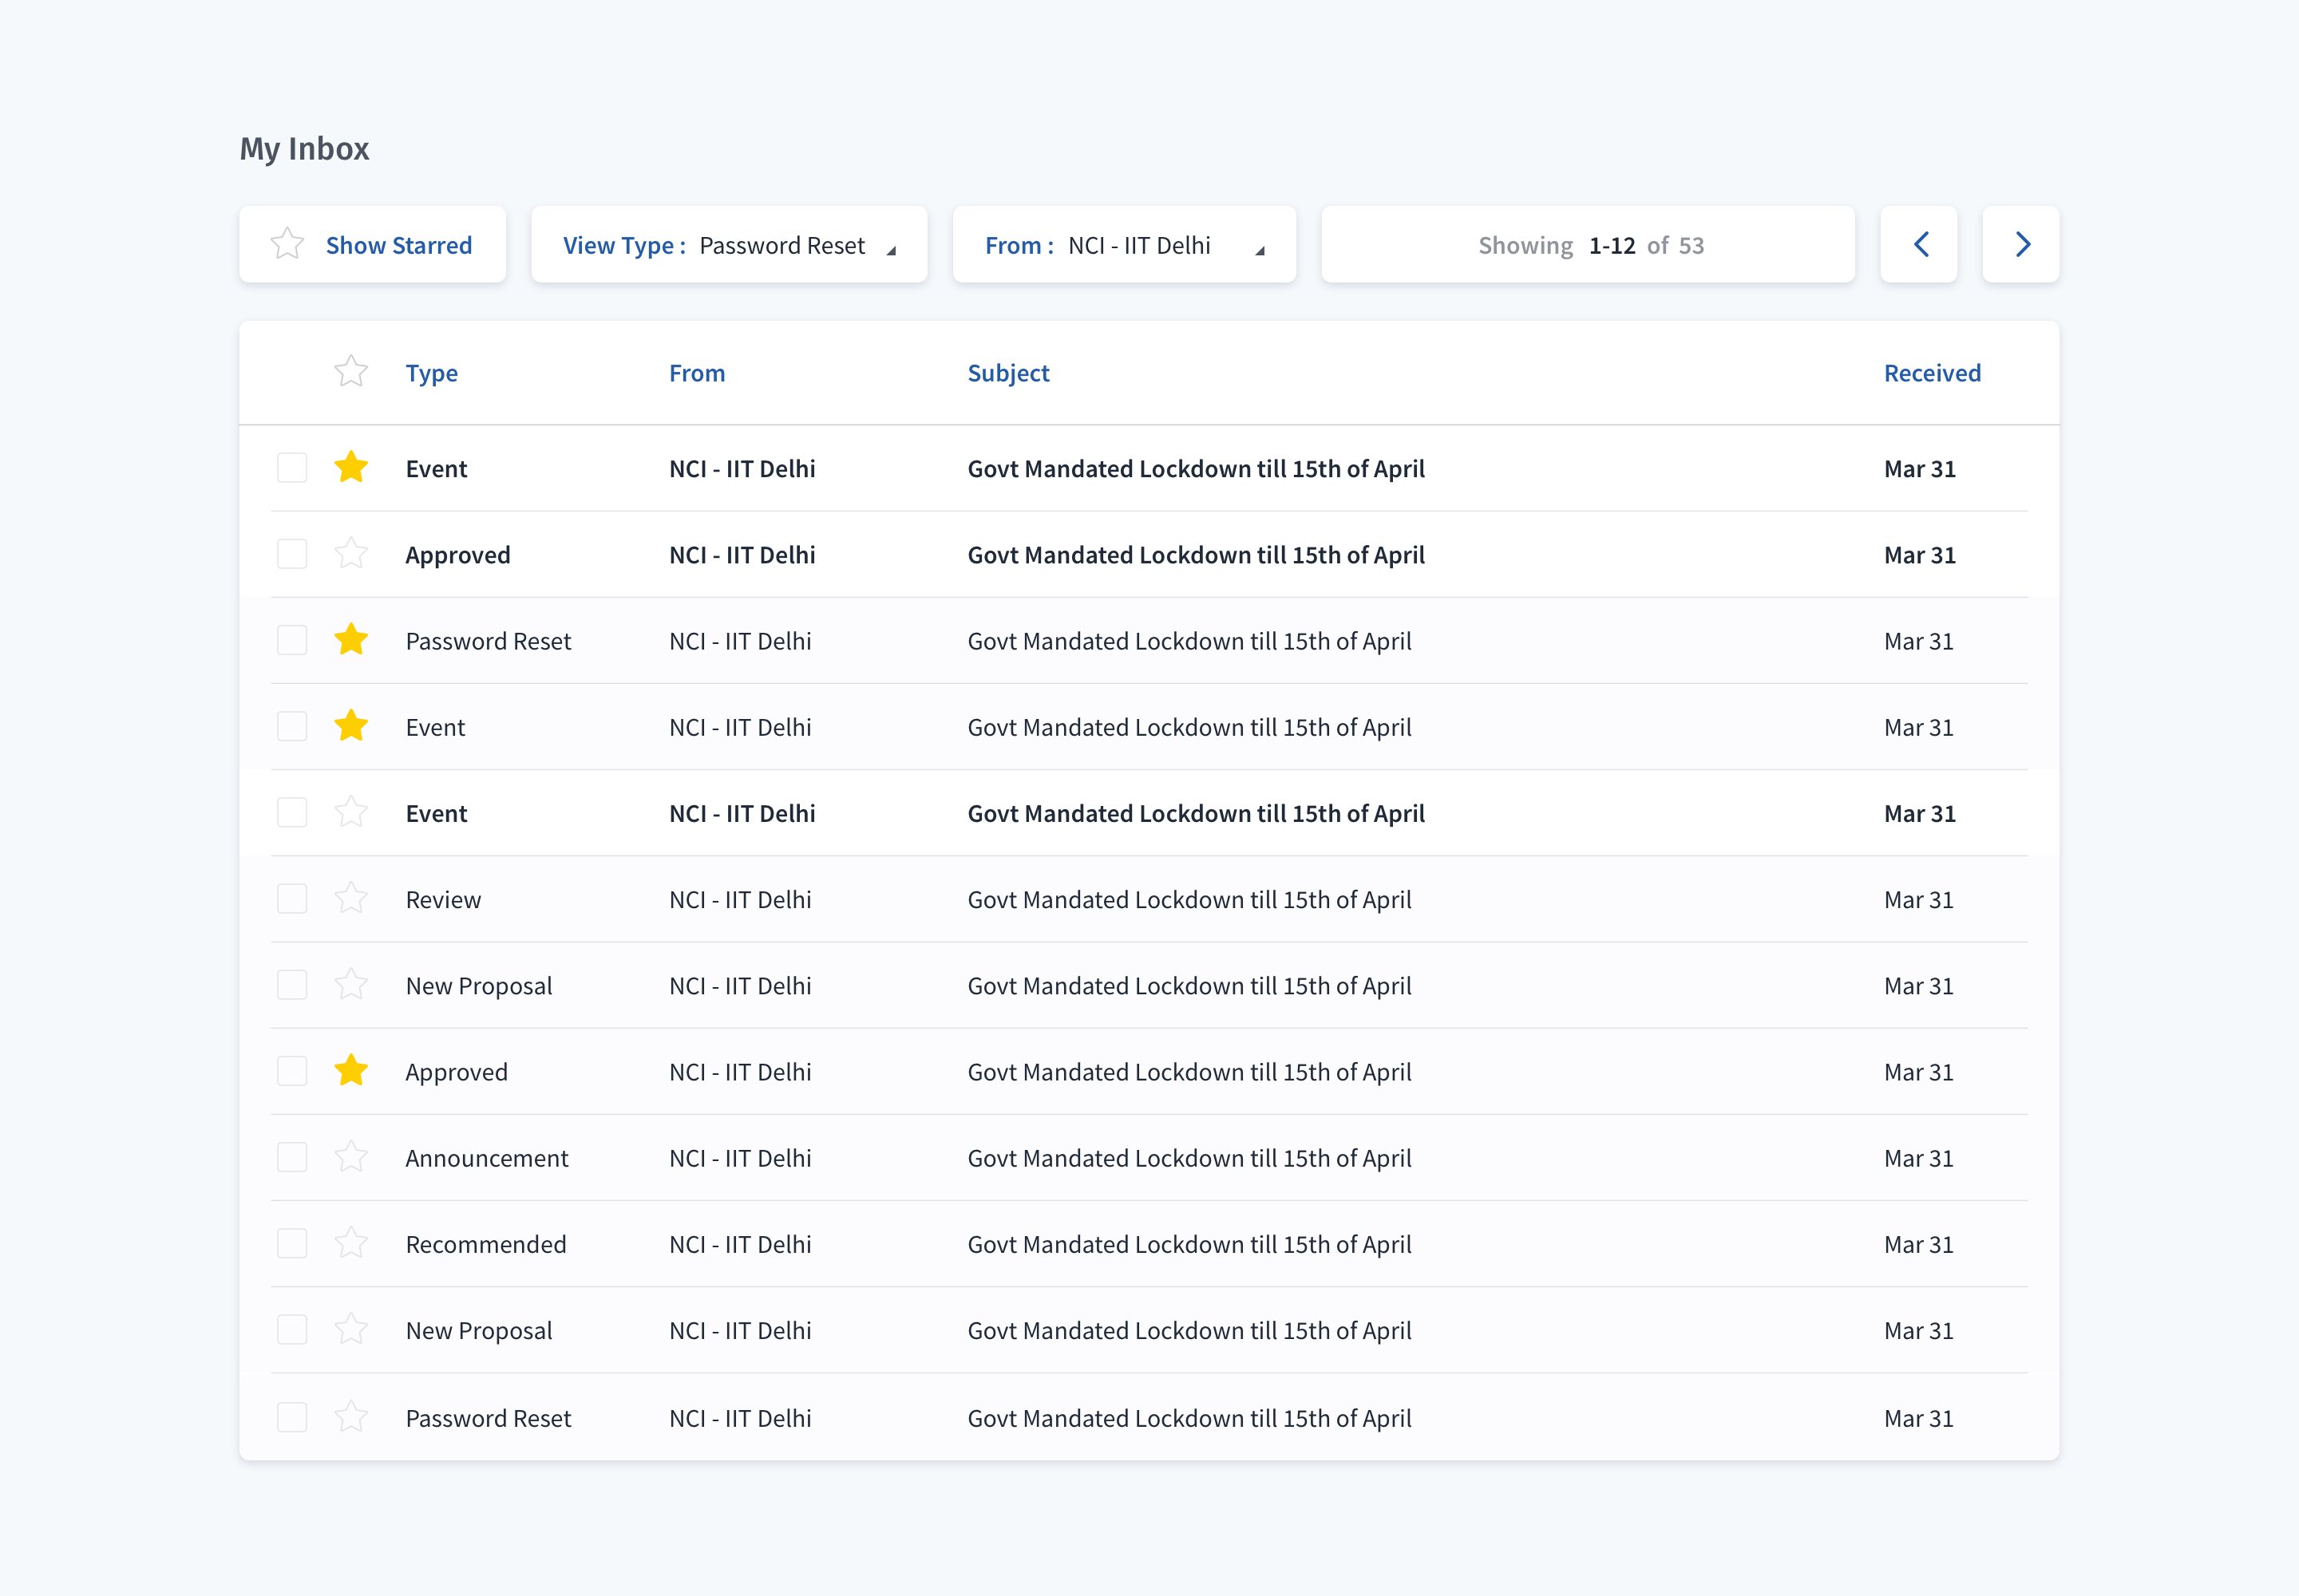This screenshot has width=2299, height=1596.
Task: Sort by the Received column header
Action: point(1933,373)
